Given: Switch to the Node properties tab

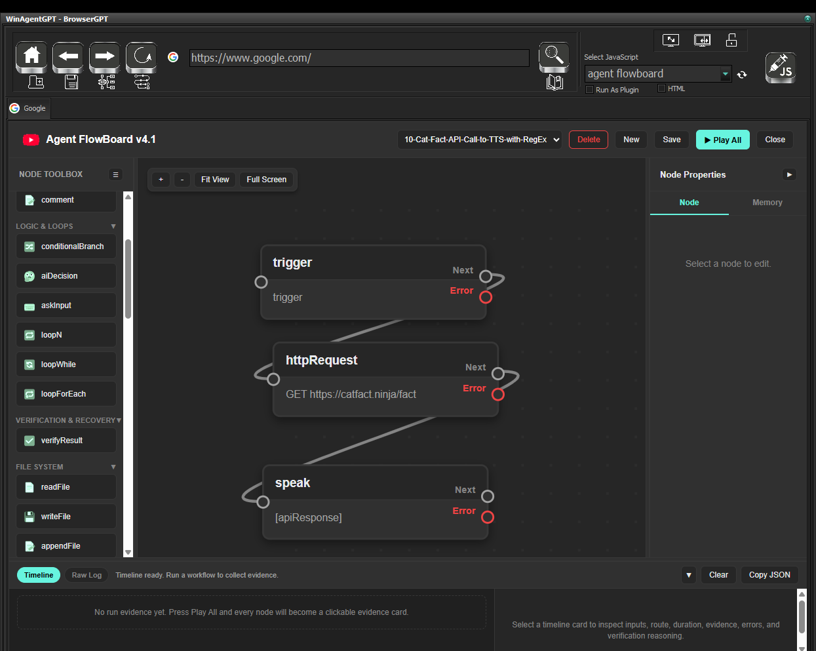Looking at the screenshot, I should pyautogui.click(x=689, y=203).
